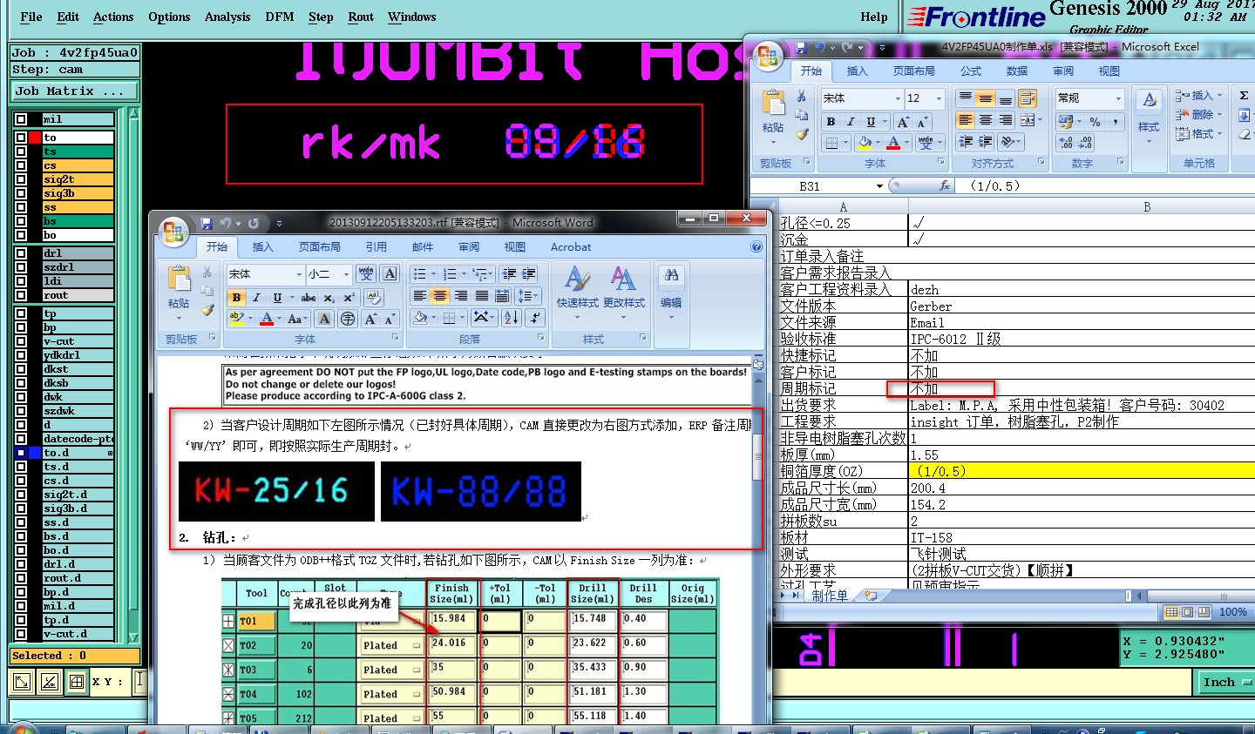Click the Save icon in Word's quick access toolbar
This screenshot has height=734, width=1255.
click(x=207, y=224)
